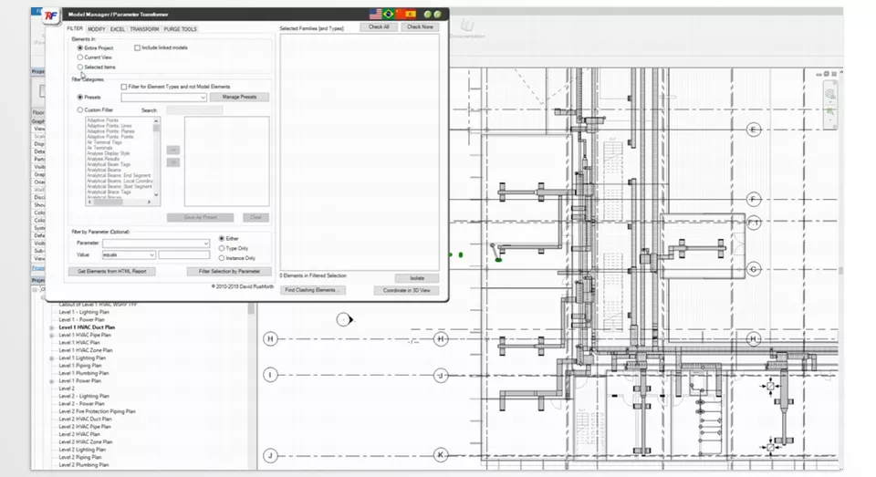The height and width of the screenshot is (477, 876).
Task: Click the section marker symbol near grid H
Action: click(x=345, y=319)
